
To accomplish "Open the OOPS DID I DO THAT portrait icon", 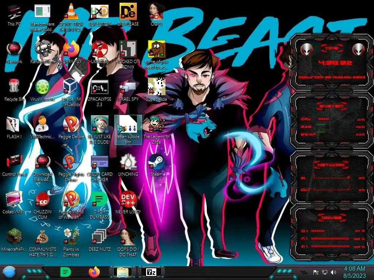I will pos(128,242).
